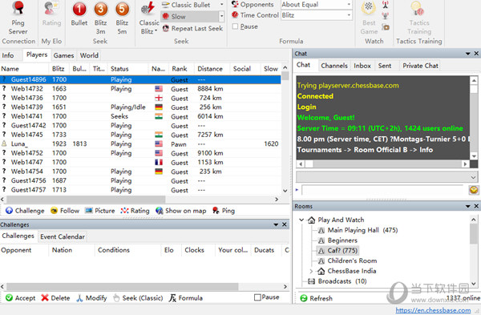This screenshot has height=315, width=481.
Task: Switch to the Info tab
Action: pyautogui.click(x=8, y=55)
